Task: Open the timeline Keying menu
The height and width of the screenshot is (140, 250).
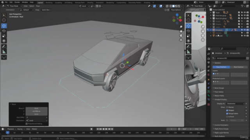Action: (x=21, y=129)
